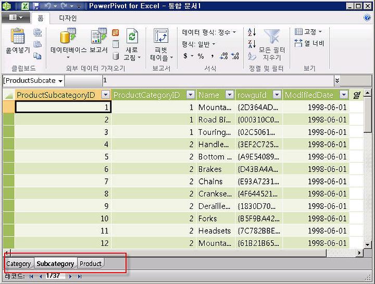The width and height of the screenshot is (375, 284).
Task: Click the add column header 열
Action: pos(356,95)
